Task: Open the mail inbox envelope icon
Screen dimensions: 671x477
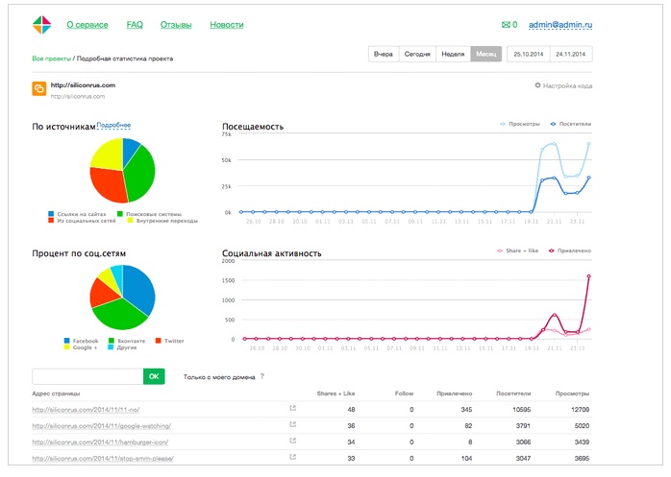Action: point(506,25)
